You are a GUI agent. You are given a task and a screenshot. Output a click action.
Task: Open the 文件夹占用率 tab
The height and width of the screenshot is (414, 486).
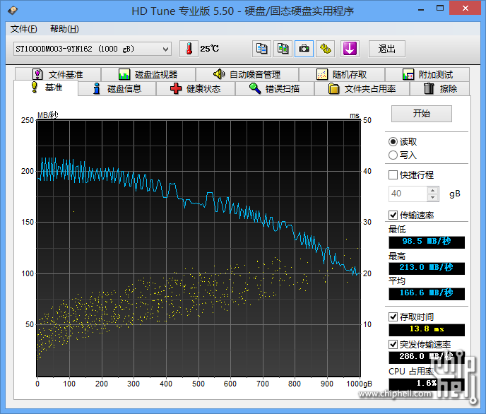pyautogui.click(x=362, y=89)
